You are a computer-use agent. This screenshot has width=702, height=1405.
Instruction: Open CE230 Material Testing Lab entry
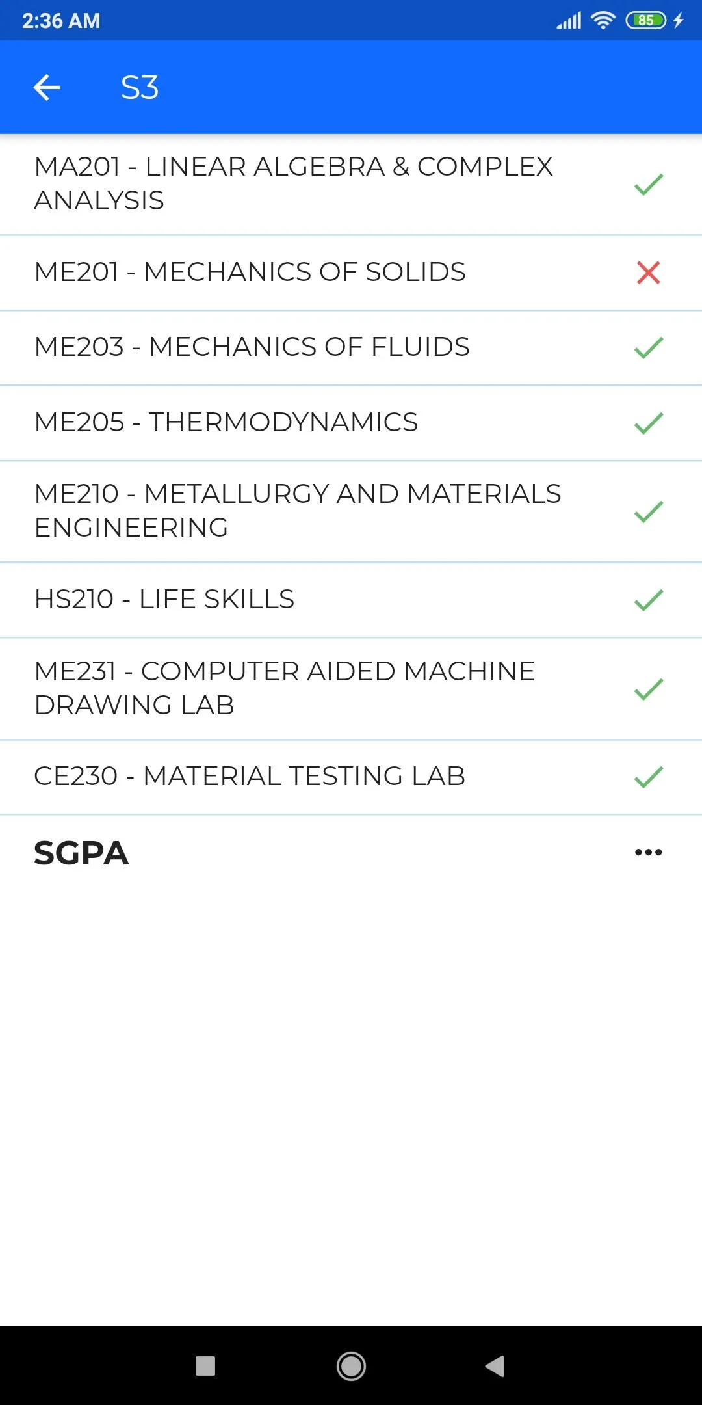pyautogui.click(x=250, y=776)
